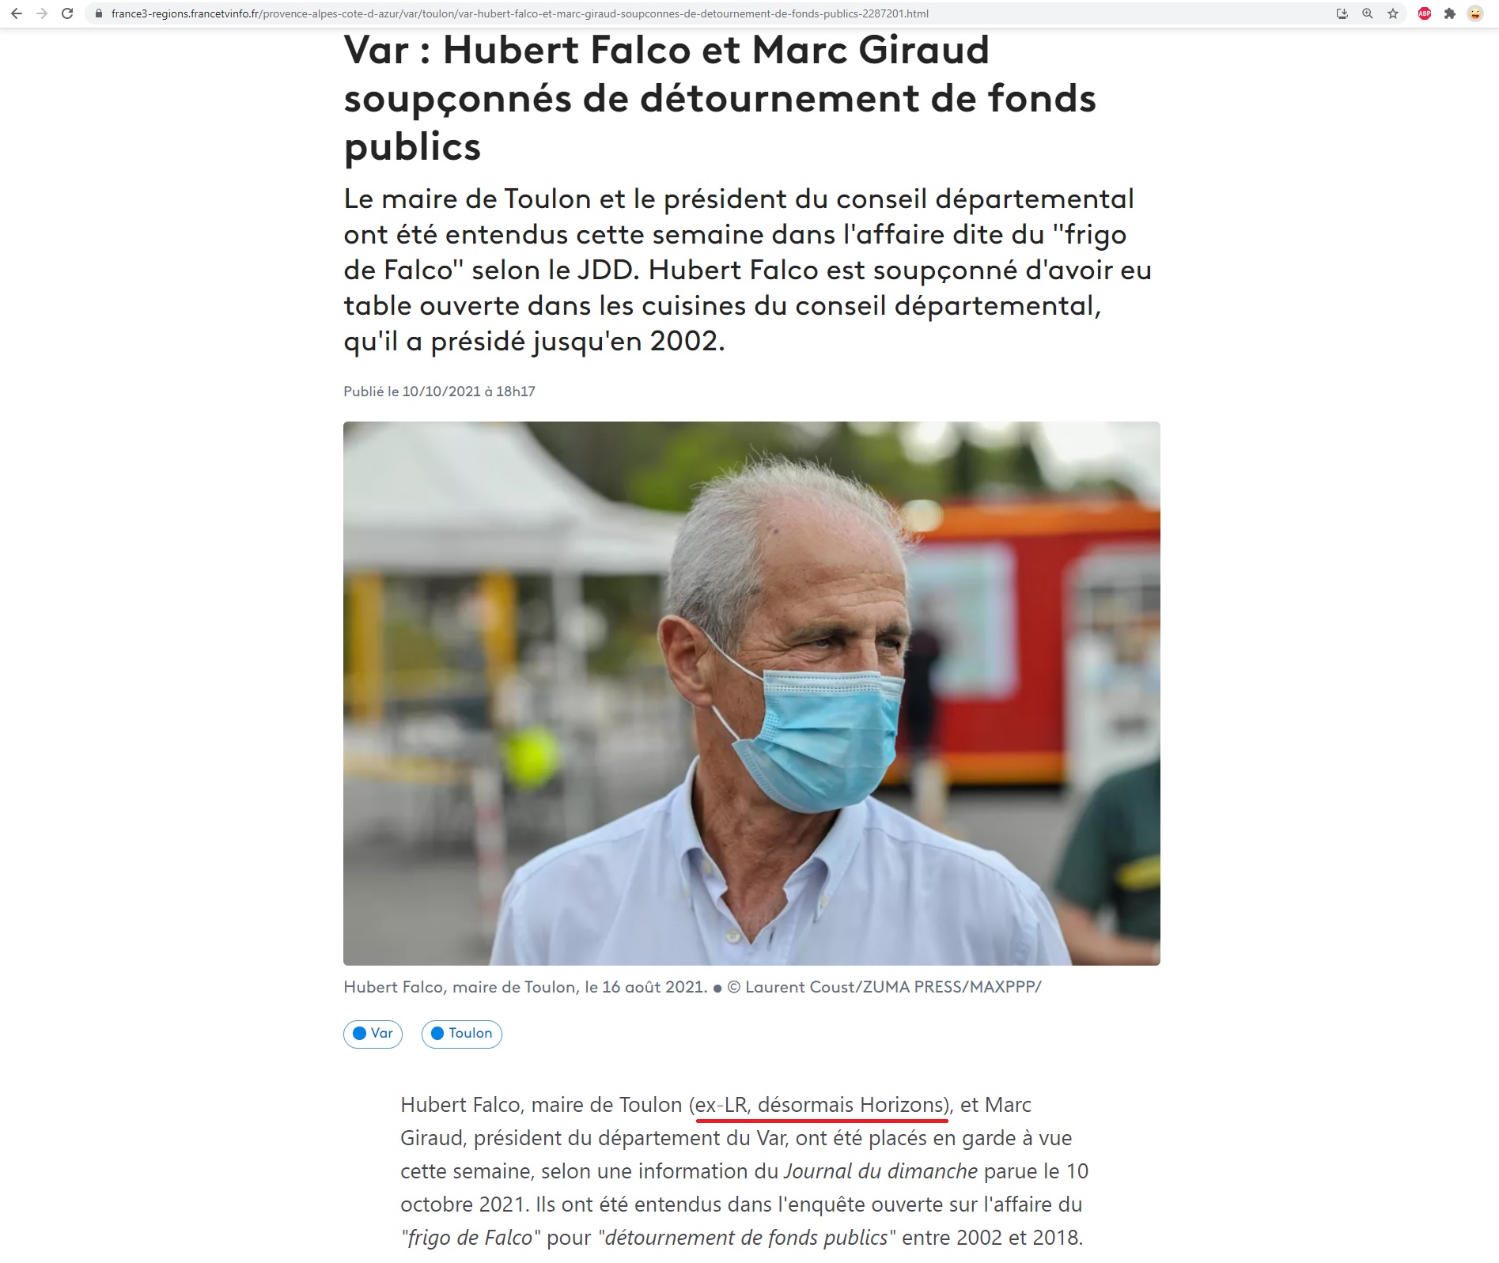Viewport: 1499px width, 1263px height.
Task: Open the AdBlock Plus extension icon
Action: [1425, 13]
